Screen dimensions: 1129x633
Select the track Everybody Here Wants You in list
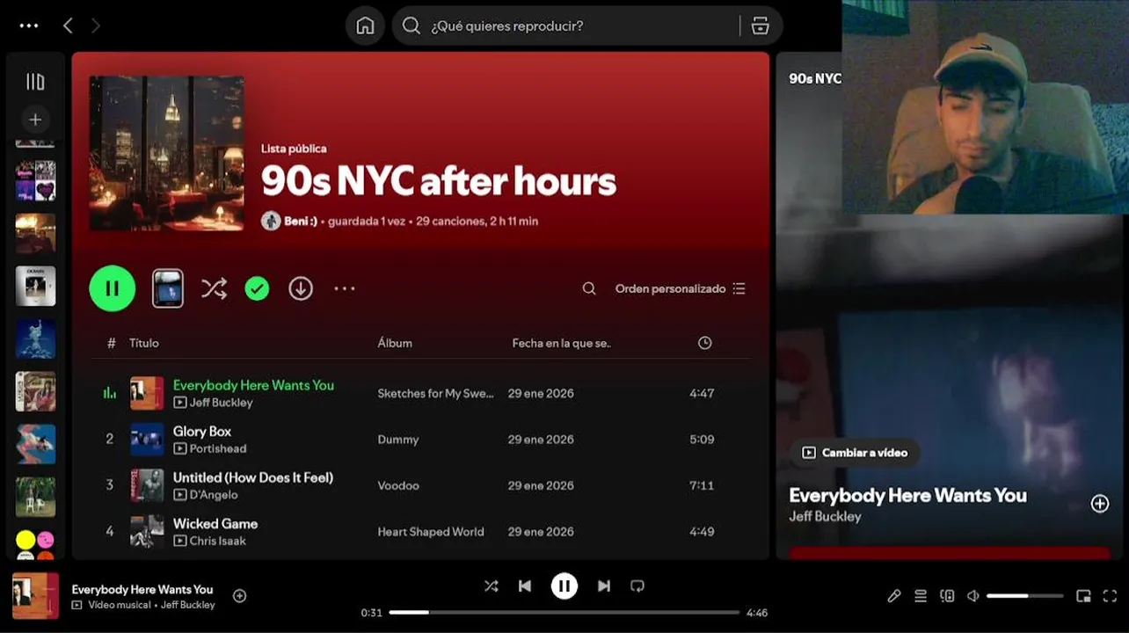tap(253, 385)
